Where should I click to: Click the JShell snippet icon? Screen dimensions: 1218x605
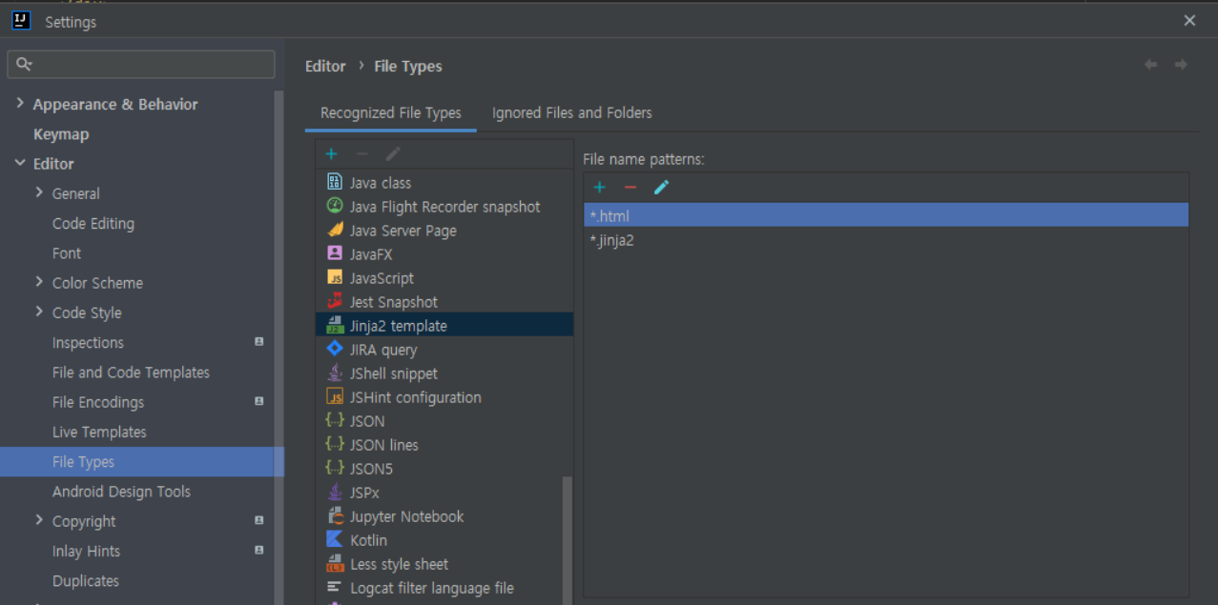coord(335,373)
